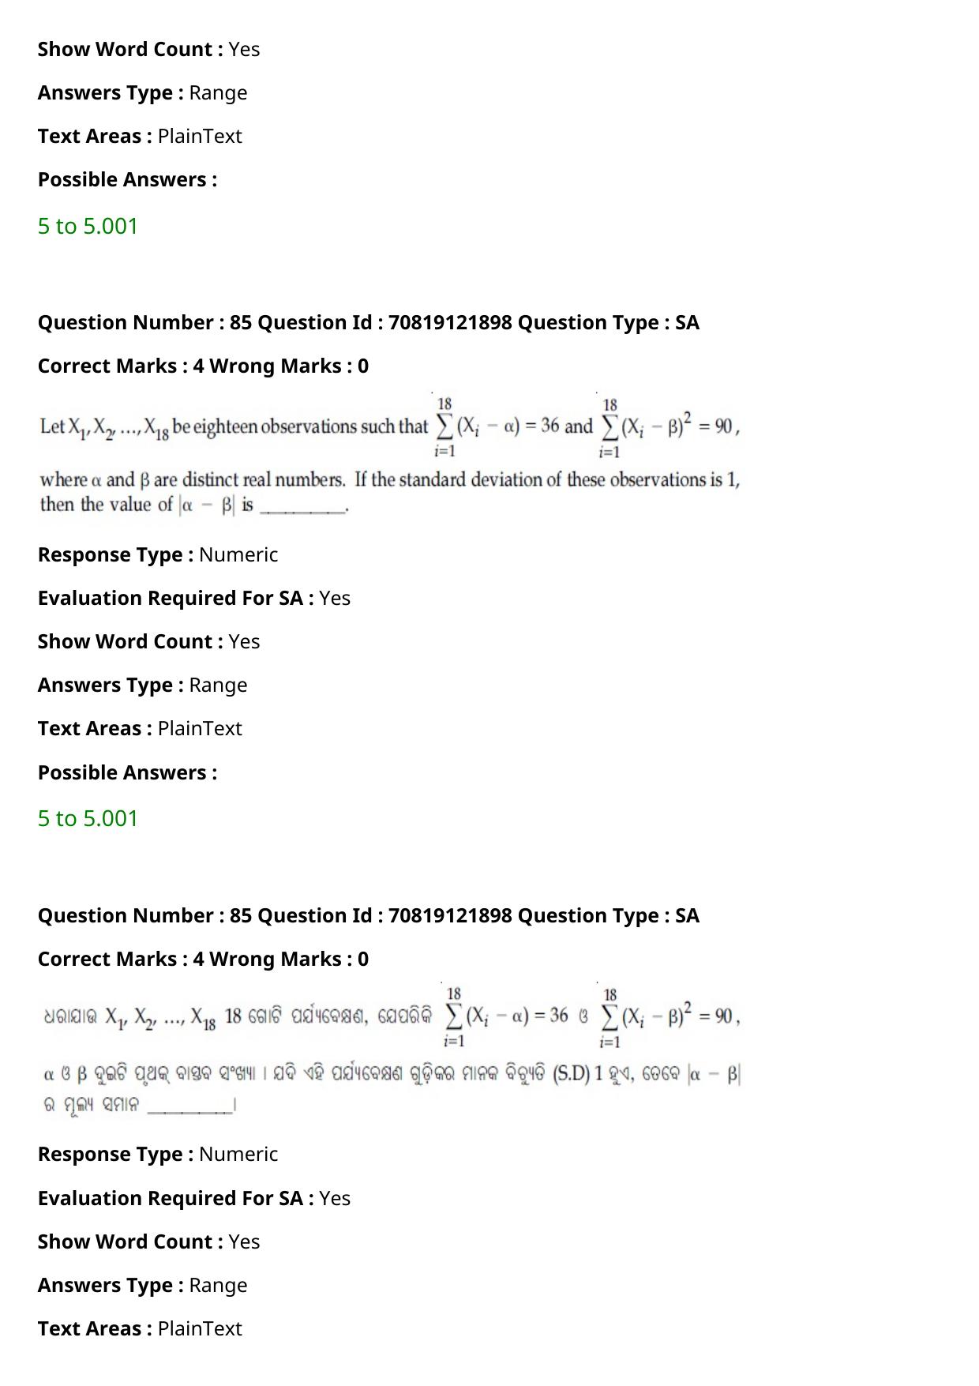Click the first 'Possible Answers :' label
The image size is (979, 1386).
(x=127, y=179)
